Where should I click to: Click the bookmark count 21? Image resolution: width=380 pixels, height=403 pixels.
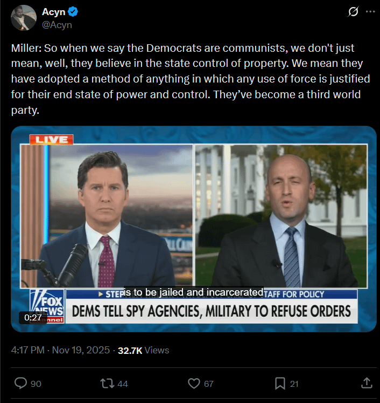(x=294, y=384)
